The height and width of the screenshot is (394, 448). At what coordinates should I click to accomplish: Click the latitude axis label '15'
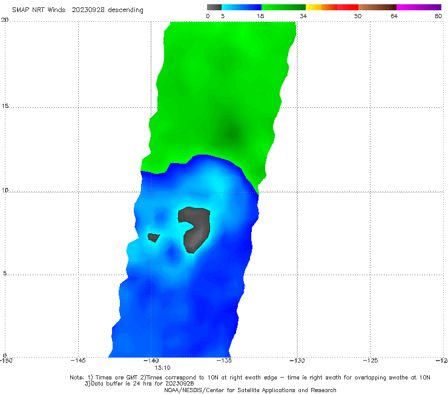pos(5,106)
